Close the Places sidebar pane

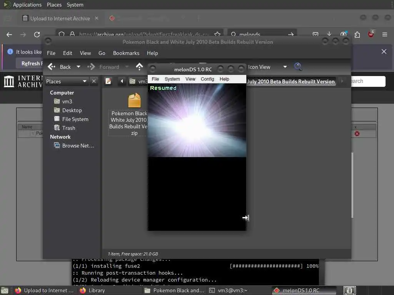94,81
